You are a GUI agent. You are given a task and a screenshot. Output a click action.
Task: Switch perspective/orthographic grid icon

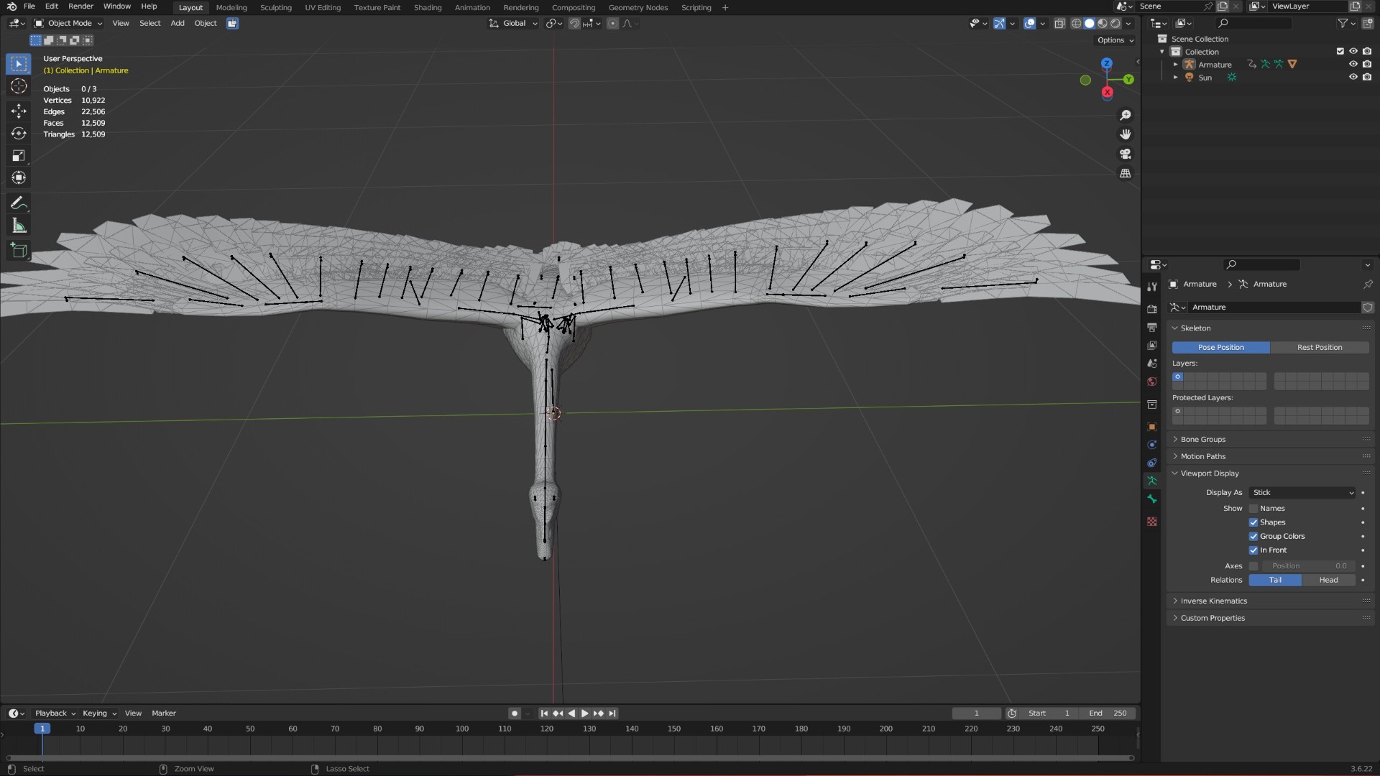pyautogui.click(x=1126, y=173)
